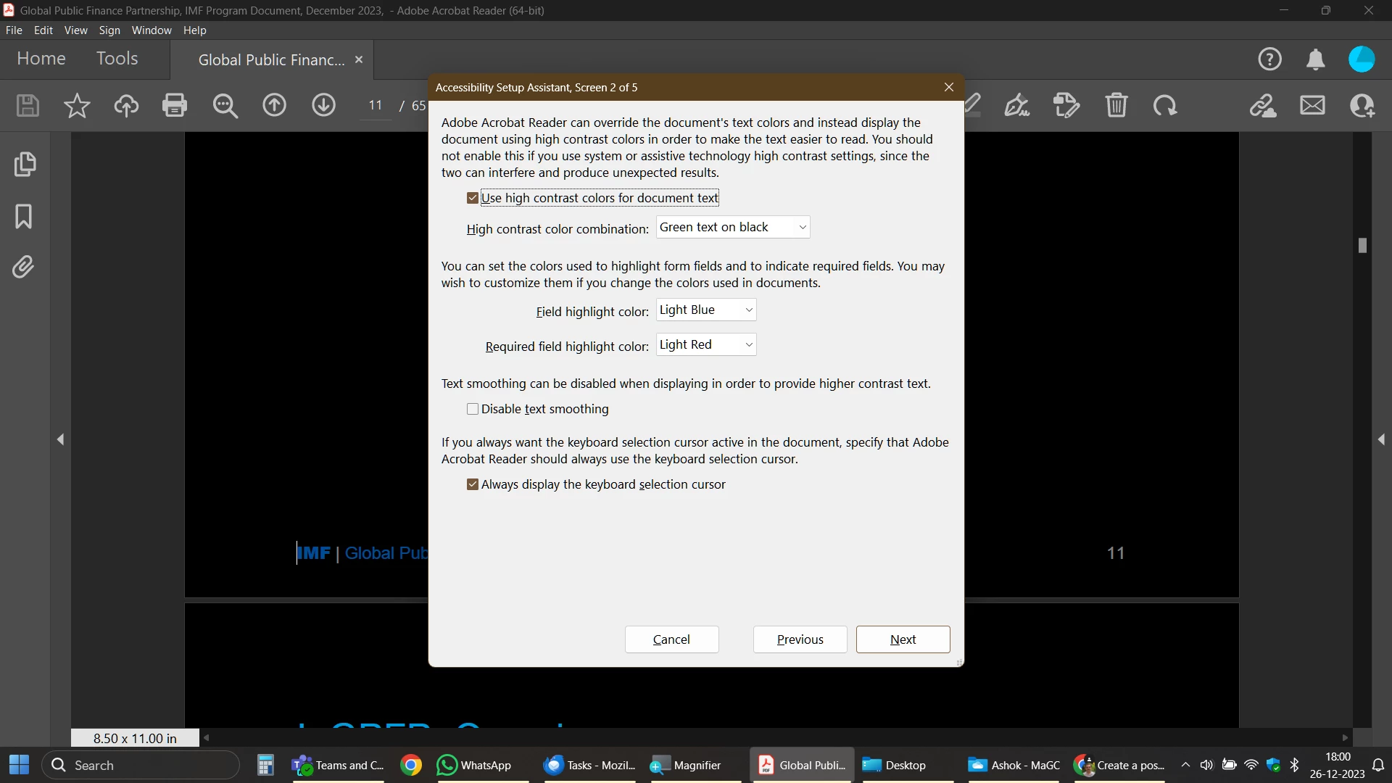Screen dimensions: 1392x783
Task: Click the page number input field
Action: click(375, 106)
